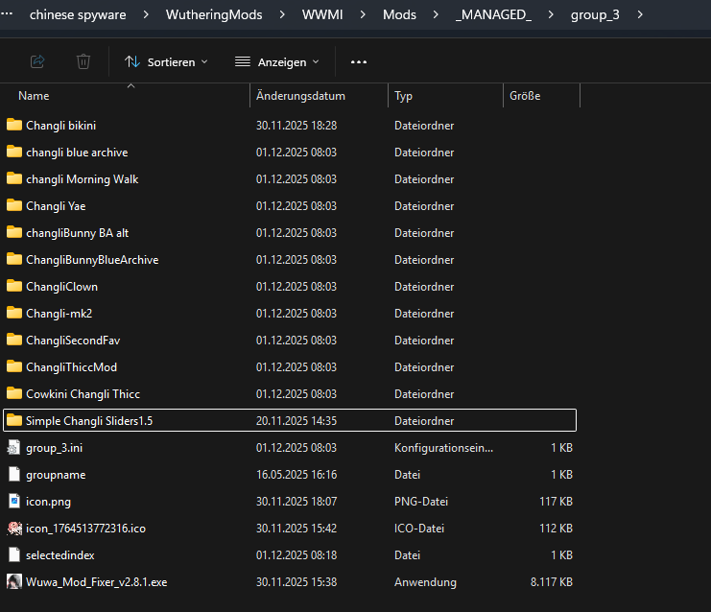Click 'changli Morning Walk' folder name

[x=83, y=179]
